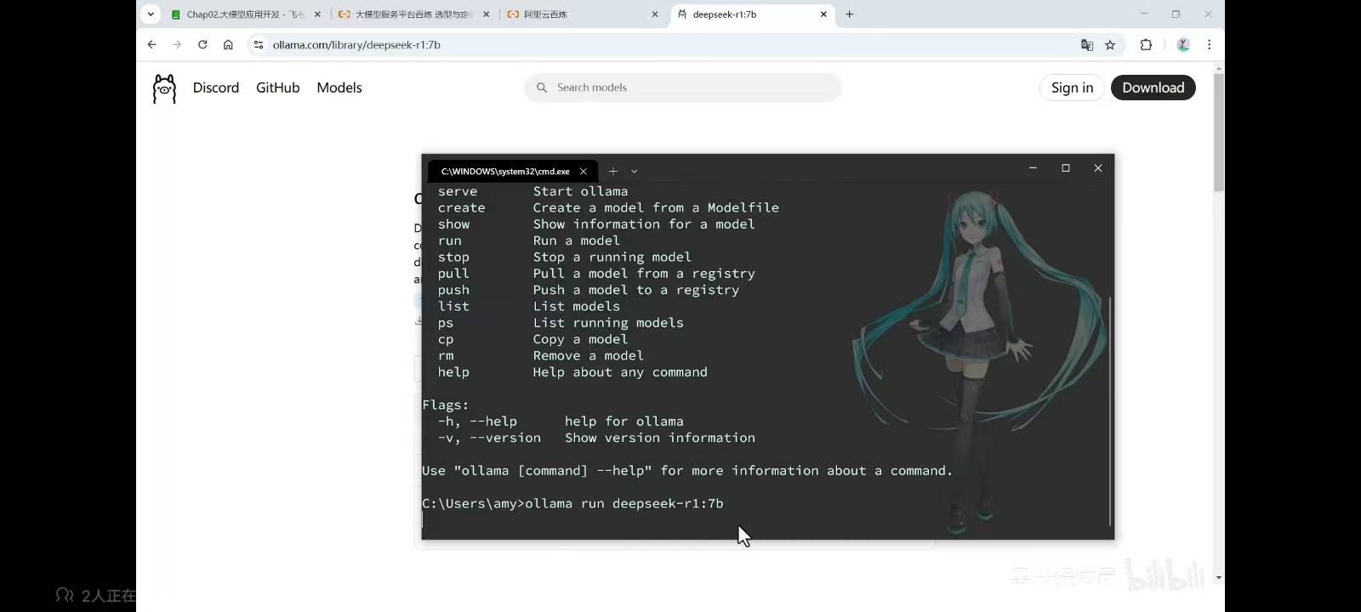Image resolution: width=1361 pixels, height=612 pixels.
Task: Open the Chrome profile avatar
Action: click(1183, 45)
